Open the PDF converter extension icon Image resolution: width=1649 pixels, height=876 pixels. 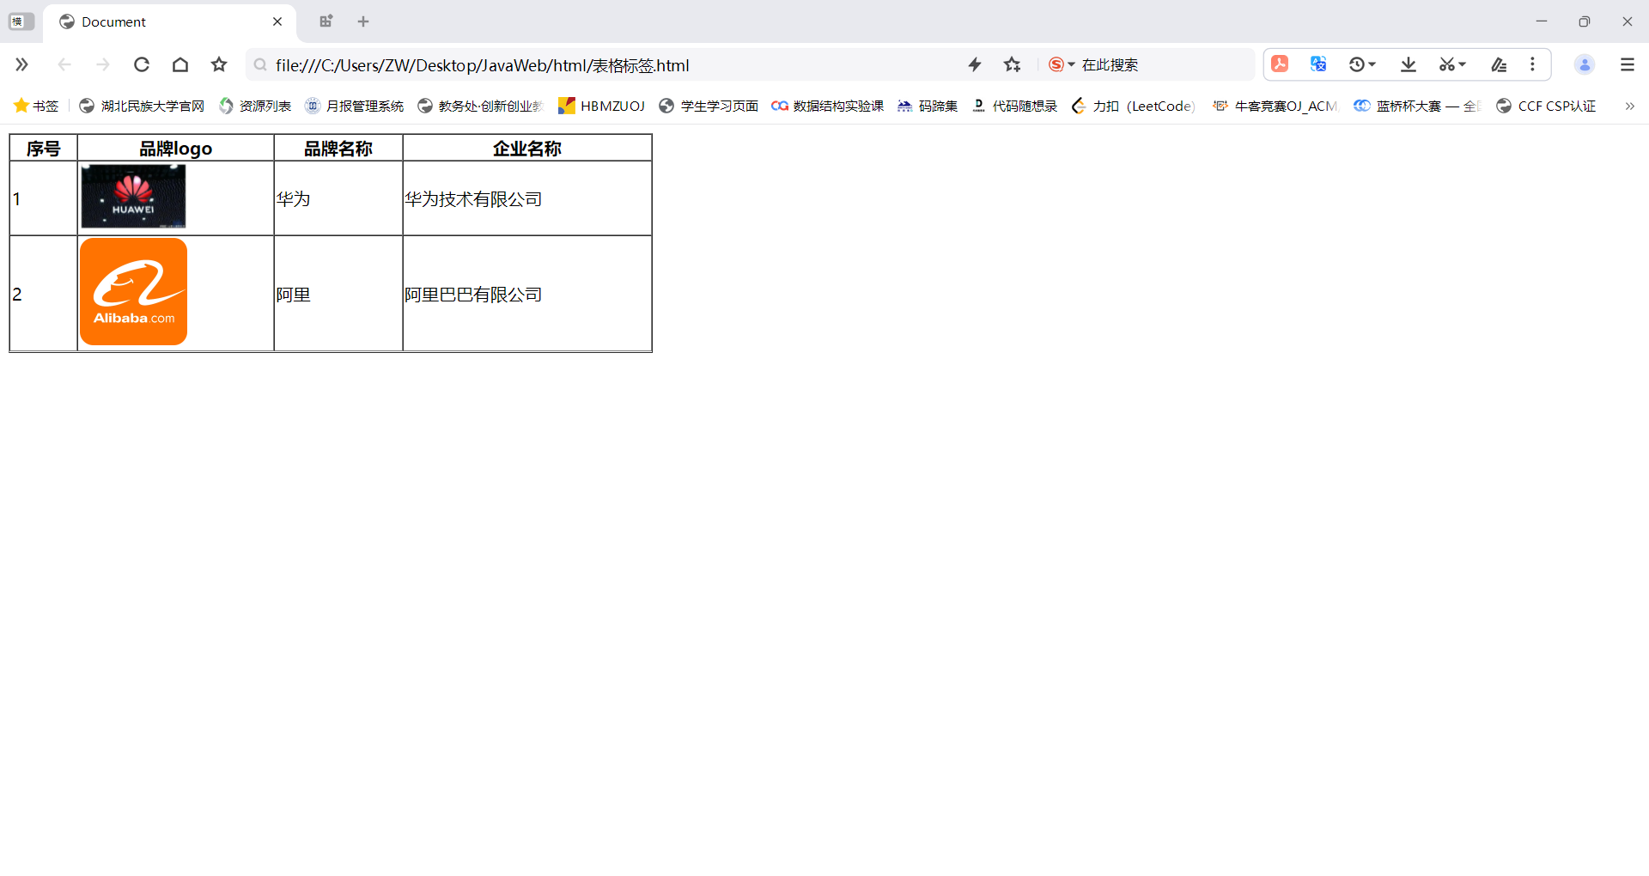[x=1280, y=64]
